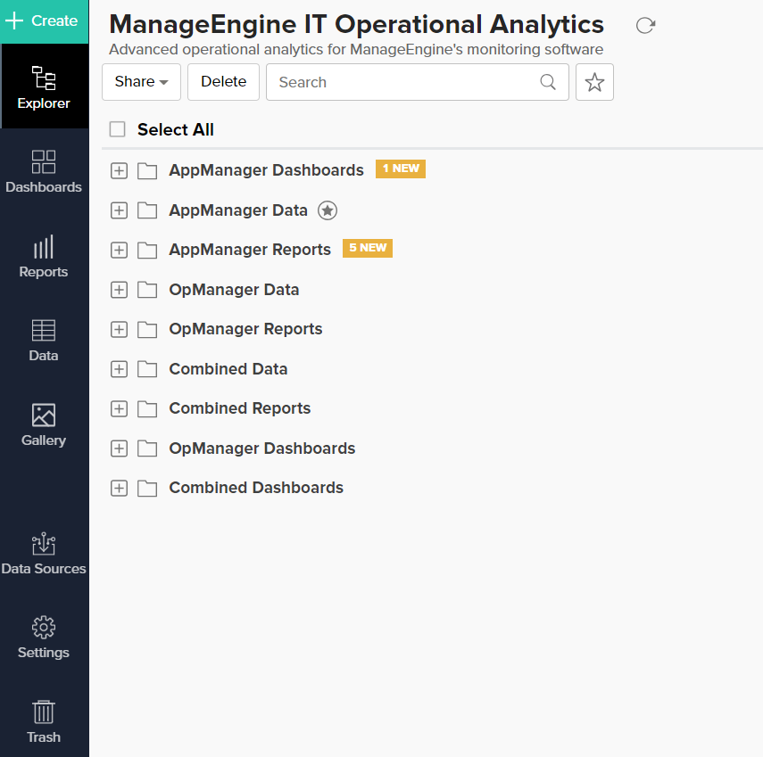Expand the Combined Dashboards folder
Image resolution: width=763 pixels, height=757 pixels.
pyautogui.click(x=119, y=488)
